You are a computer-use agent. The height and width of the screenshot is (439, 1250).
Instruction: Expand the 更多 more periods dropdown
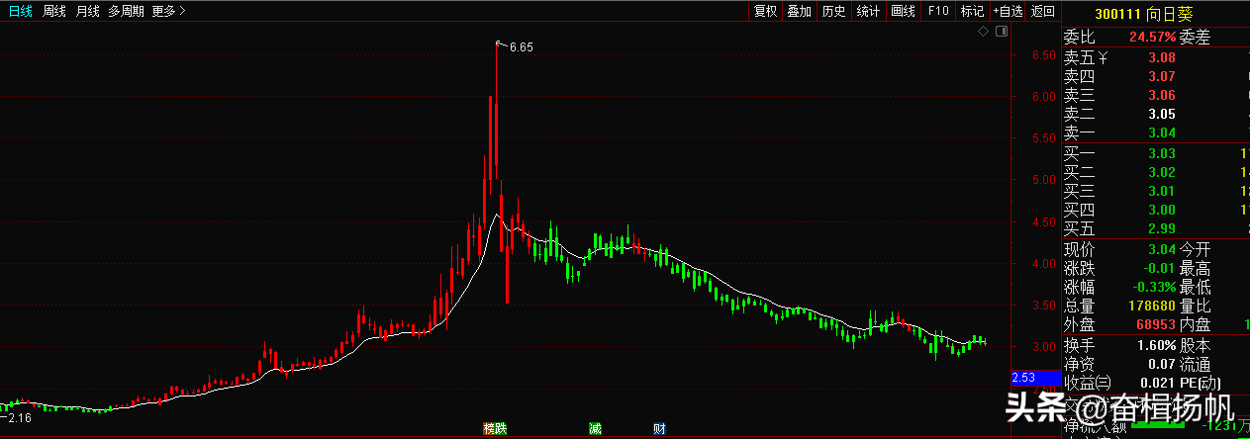tap(168, 12)
